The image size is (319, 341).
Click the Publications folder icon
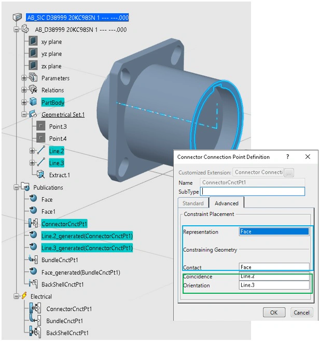[x=25, y=187]
